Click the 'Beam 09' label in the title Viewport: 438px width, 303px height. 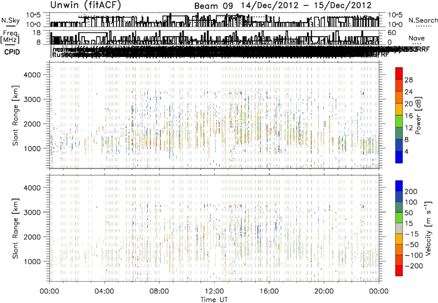point(214,6)
